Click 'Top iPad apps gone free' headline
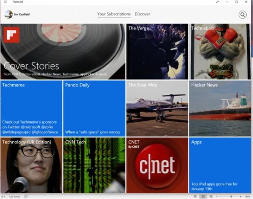 point(215,186)
